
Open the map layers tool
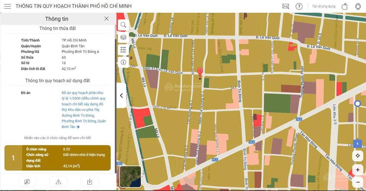click(x=123, y=37)
